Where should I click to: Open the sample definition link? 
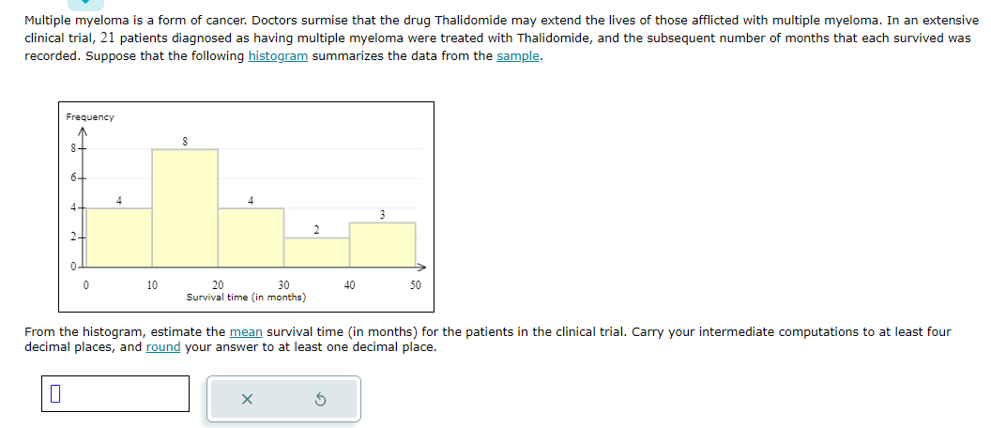[518, 56]
